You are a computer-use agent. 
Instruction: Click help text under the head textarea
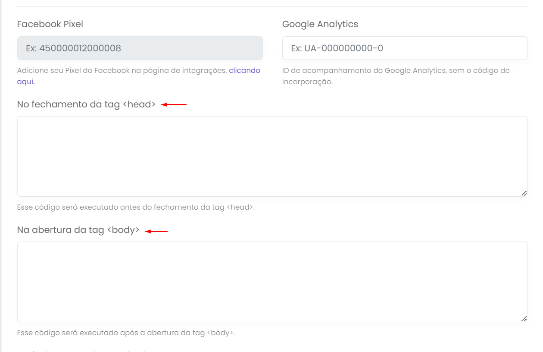point(136,207)
